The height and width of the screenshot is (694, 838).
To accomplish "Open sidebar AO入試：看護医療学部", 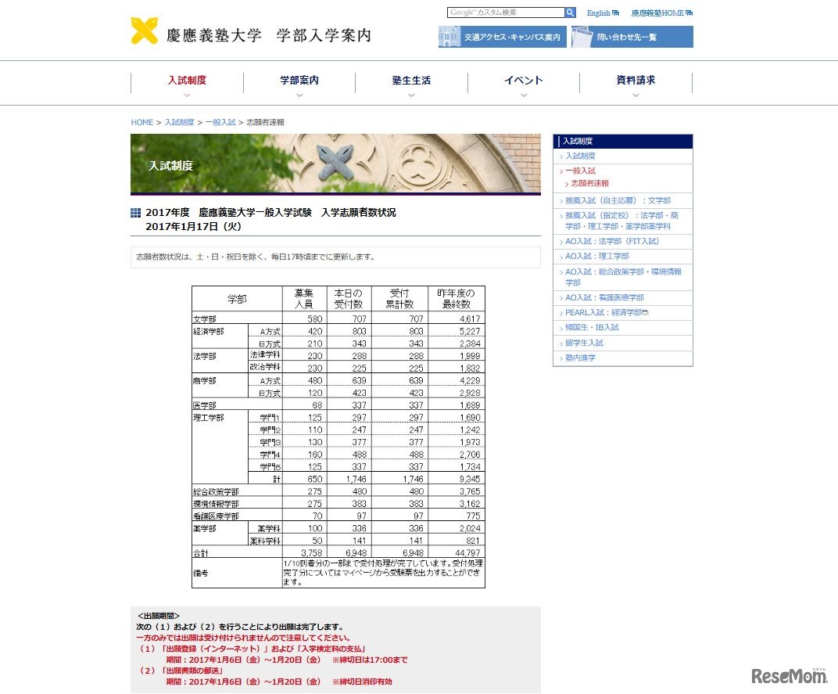I will (604, 297).
